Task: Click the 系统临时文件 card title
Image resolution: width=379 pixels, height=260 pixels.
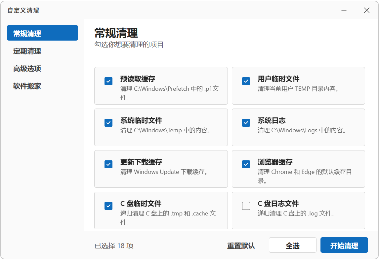Action: tap(141, 120)
